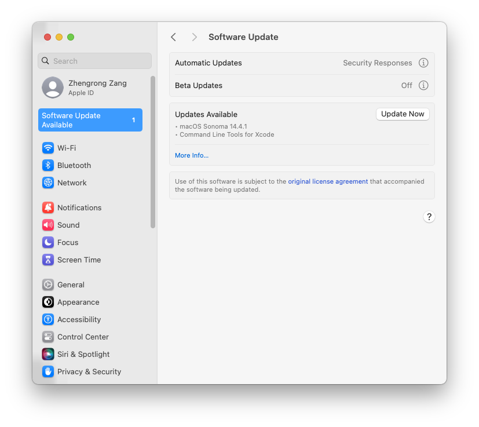479x427 pixels.
Task: Click the Software Update page title
Action: coord(243,37)
